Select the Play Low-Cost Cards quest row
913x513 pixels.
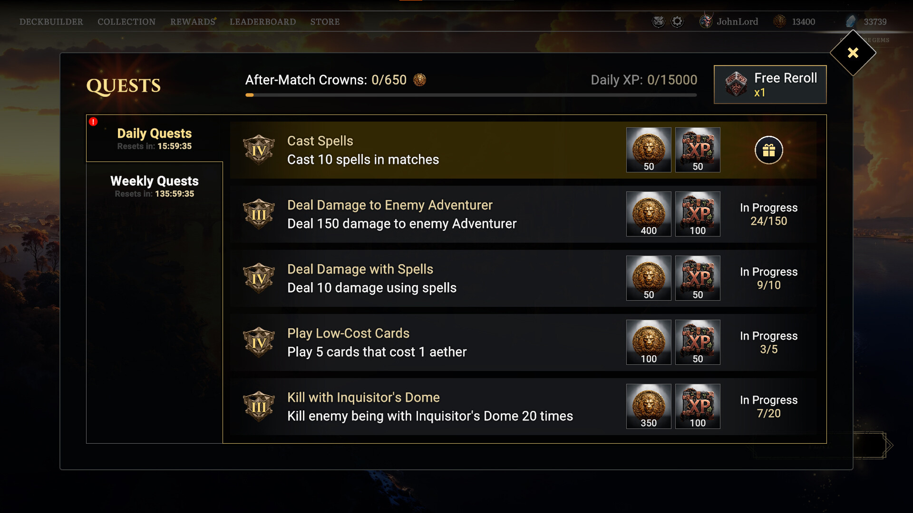[428, 342]
